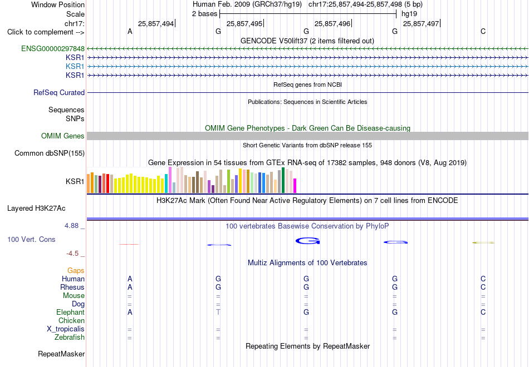Image resolution: width=529 pixels, height=367 pixels.
Task: Click the Common dbSNP(155) track label
Action: pos(49,153)
